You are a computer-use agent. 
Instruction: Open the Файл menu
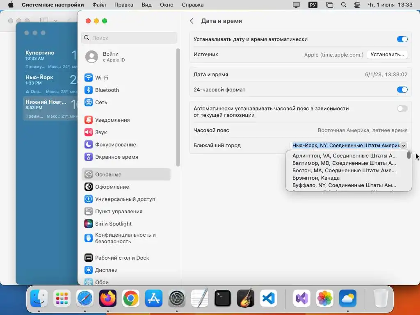(99, 5)
